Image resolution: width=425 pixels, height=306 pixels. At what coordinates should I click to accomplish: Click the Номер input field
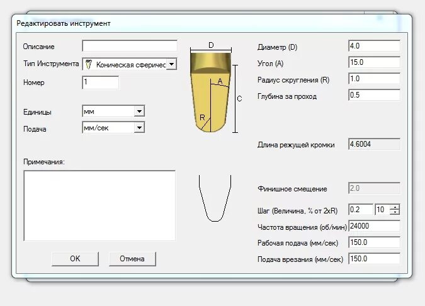[100, 82]
